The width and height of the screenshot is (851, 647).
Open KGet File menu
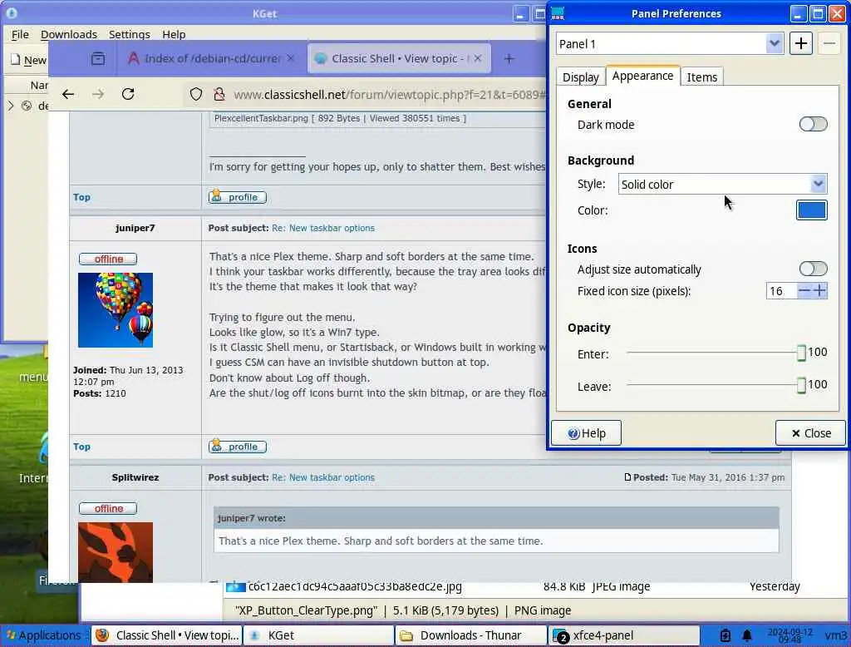pyautogui.click(x=20, y=34)
